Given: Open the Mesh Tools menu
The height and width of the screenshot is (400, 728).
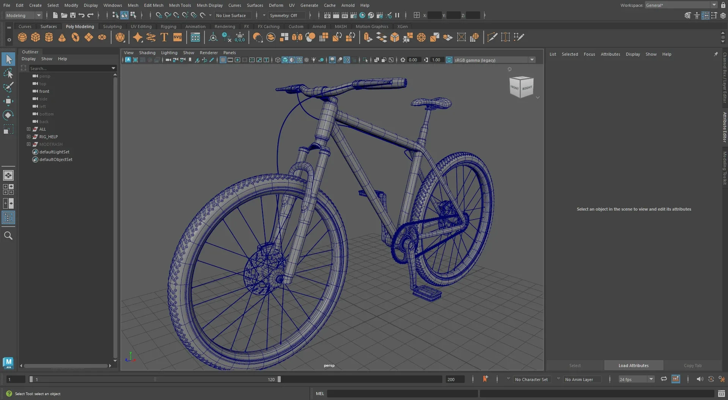Looking at the screenshot, I should point(180,5).
